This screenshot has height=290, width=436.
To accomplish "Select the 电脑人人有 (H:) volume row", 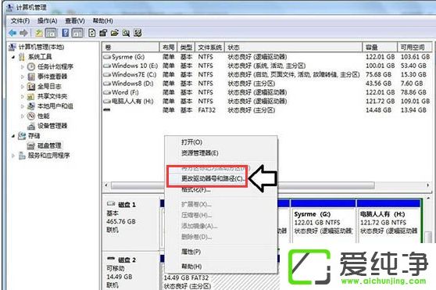I will (x=266, y=101).
